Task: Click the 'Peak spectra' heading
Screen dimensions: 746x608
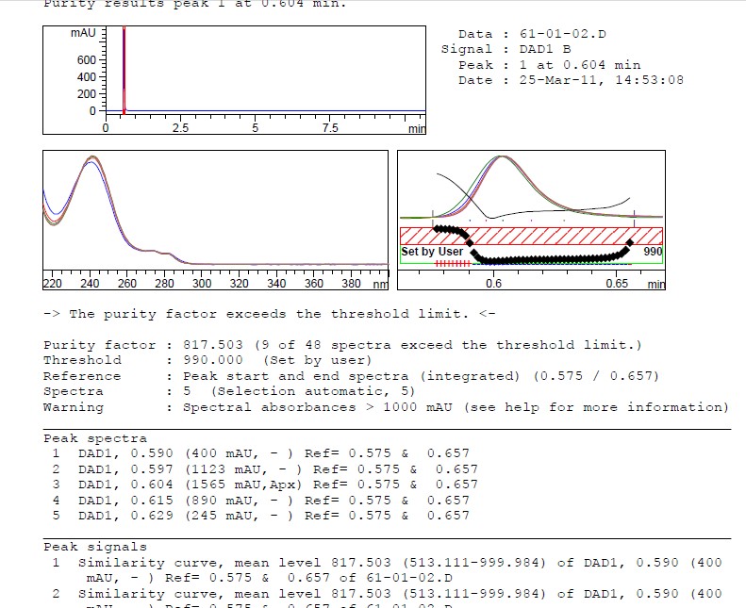Action: pos(95,438)
